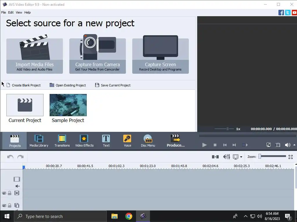Toggle lock on the effects track

coord(10,193)
